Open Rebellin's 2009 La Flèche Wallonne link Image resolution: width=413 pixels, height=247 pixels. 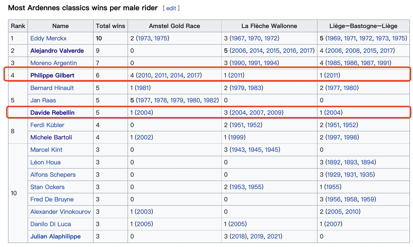click(x=275, y=112)
